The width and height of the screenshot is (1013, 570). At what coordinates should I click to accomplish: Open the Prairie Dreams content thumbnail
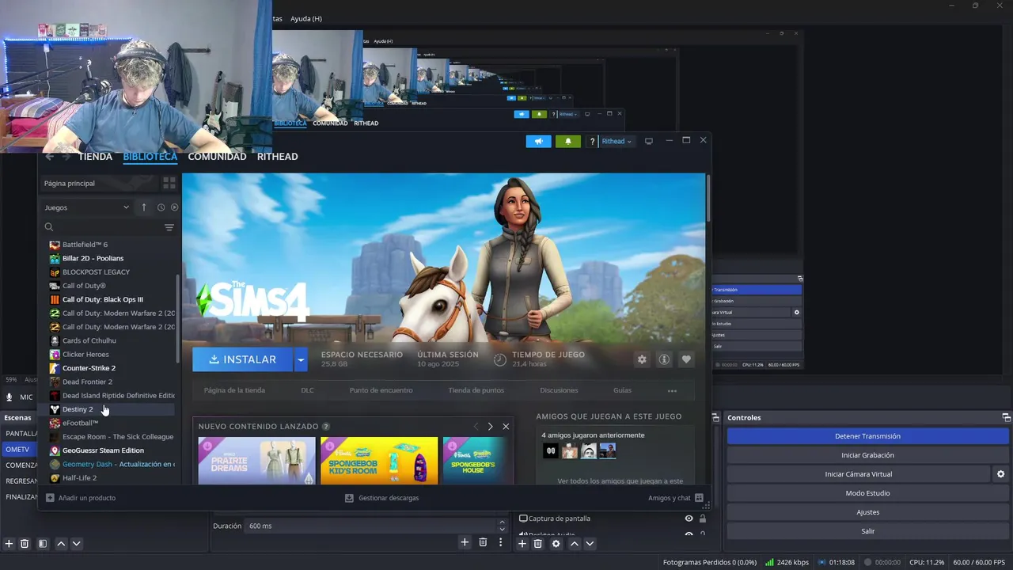[x=256, y=461]
